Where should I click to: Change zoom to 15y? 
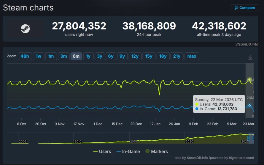149,56
